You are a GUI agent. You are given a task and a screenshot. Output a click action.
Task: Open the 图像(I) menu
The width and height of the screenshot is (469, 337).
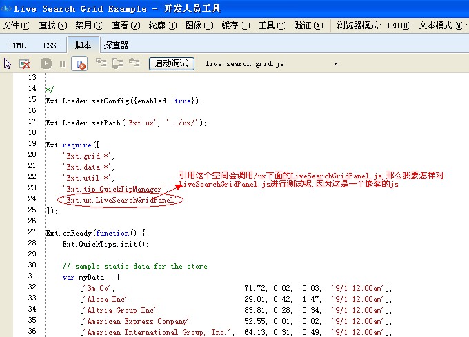pos(199,25)
